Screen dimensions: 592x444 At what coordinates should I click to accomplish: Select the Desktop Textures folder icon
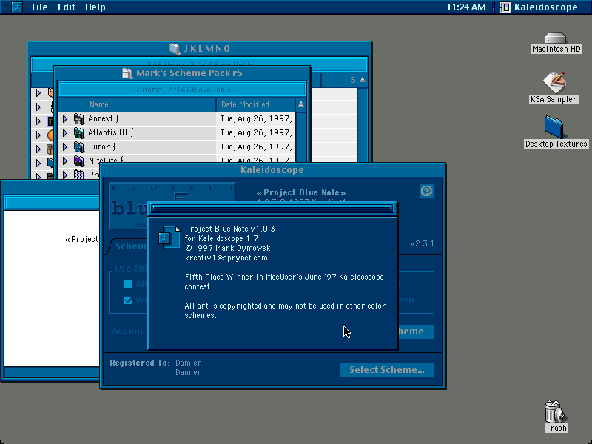pos(554,127)
